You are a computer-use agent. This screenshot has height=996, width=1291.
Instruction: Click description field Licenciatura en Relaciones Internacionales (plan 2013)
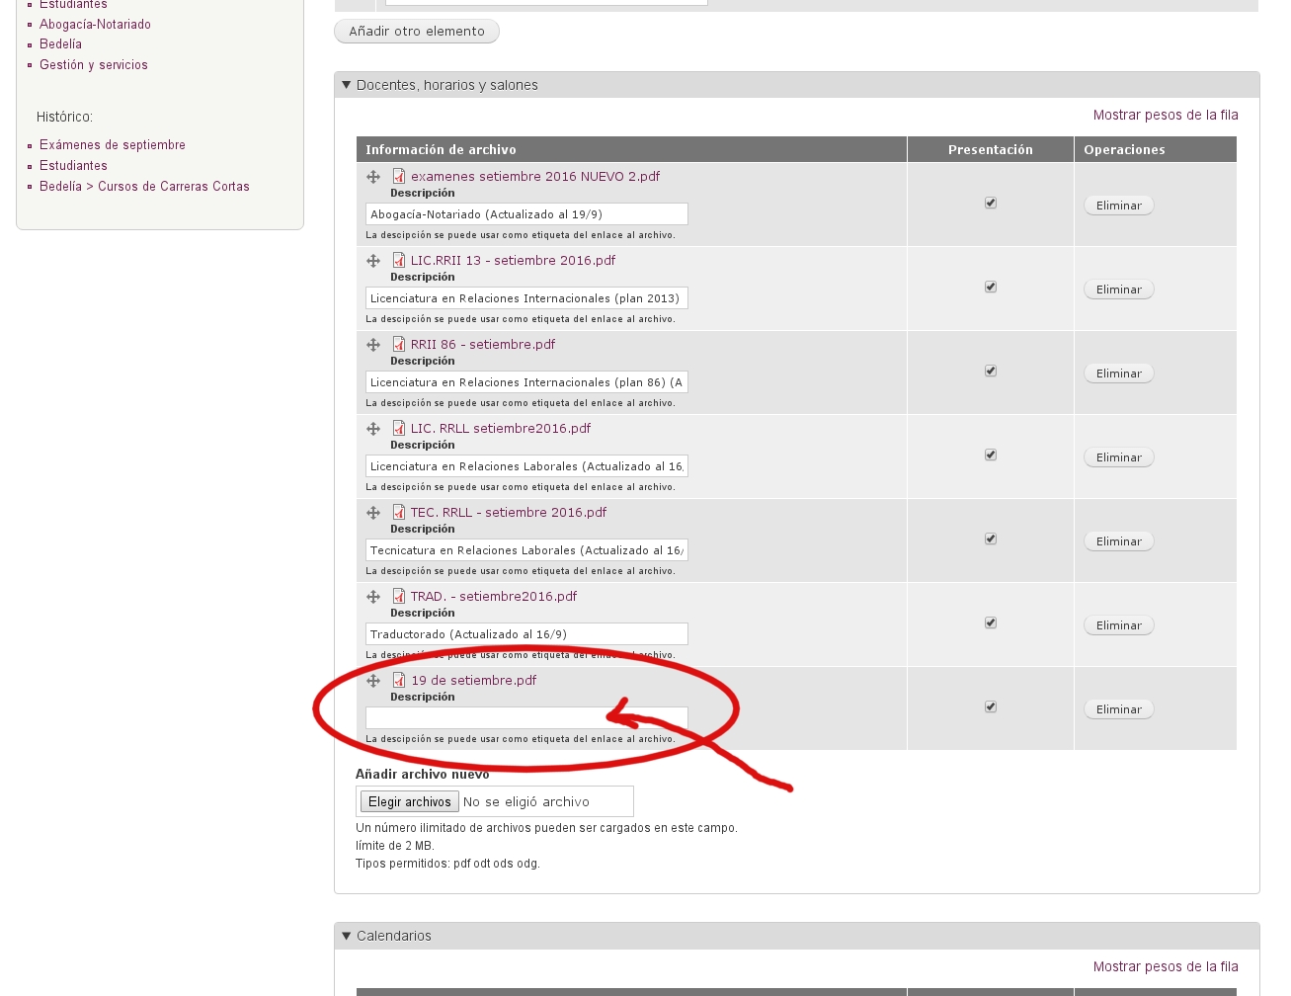point(526,298)
